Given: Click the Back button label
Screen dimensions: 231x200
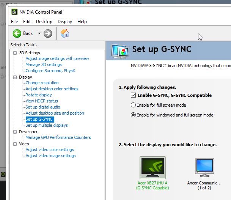Looking at the screenshot, I should [28, 33].
